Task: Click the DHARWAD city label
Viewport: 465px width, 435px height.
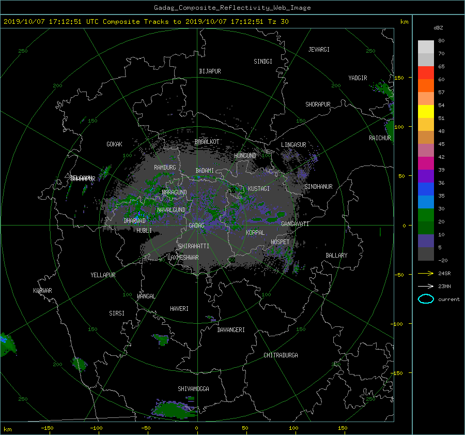Action: click(x=135, y=221)
